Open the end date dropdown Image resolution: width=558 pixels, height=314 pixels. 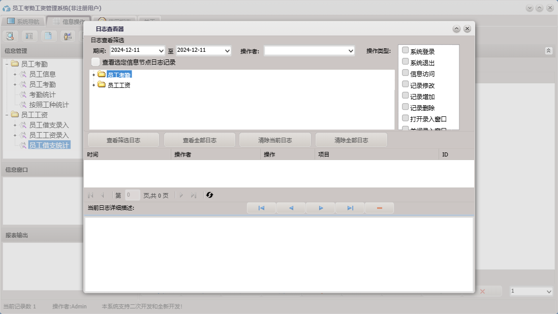coord(227,51)
